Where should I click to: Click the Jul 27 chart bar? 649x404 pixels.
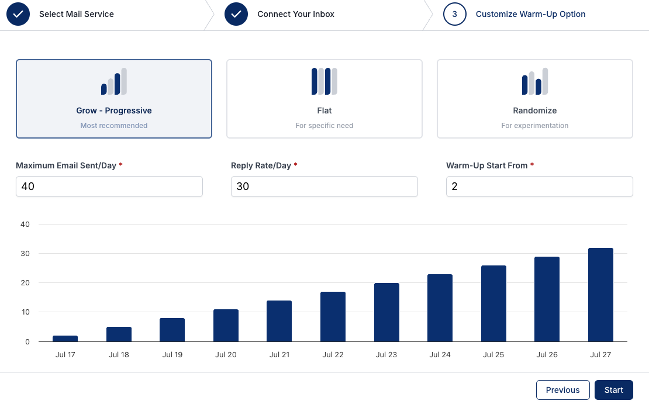[600, 295]
